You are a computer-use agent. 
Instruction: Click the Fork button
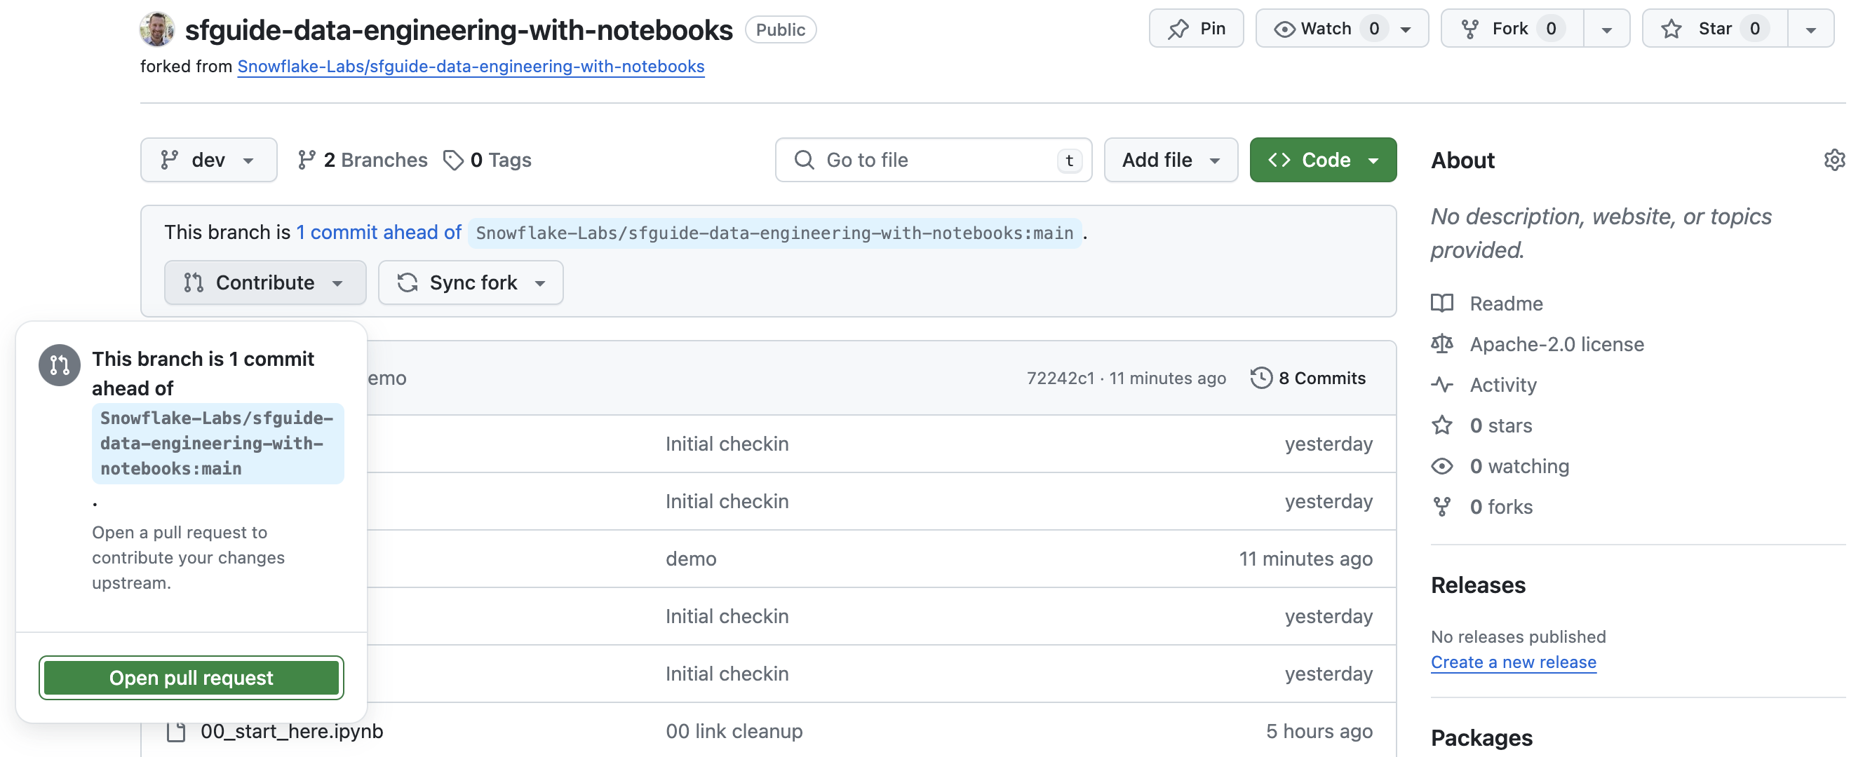click(x=1512, y=28)
